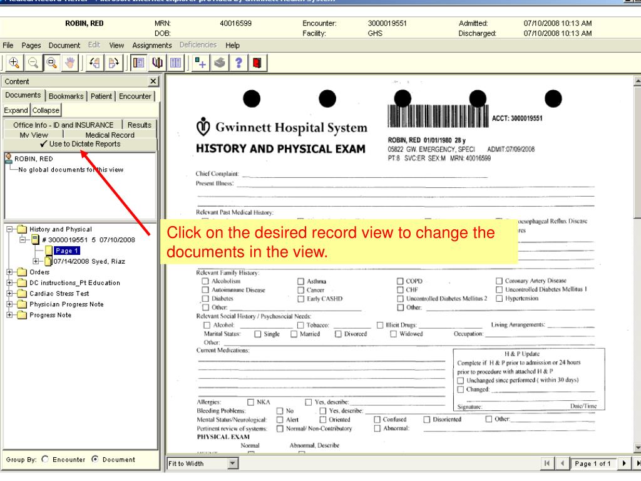Expand the Cardiac Stress Test node
Viewport: 641px width, 481px height.
9,293
